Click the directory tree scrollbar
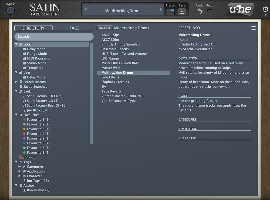The width and height of the screenshot is (270, 200). 91,93
